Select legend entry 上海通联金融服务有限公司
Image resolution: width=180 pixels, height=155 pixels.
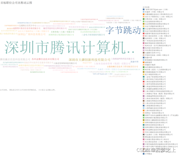point(154,89)
